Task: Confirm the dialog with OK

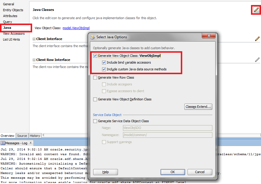Action: point(173,172)
